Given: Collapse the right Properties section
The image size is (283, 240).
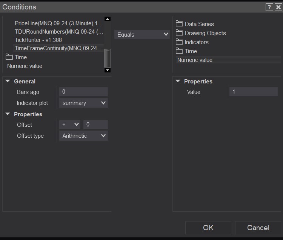Looking at the screenshot, I should click(178, 82).
